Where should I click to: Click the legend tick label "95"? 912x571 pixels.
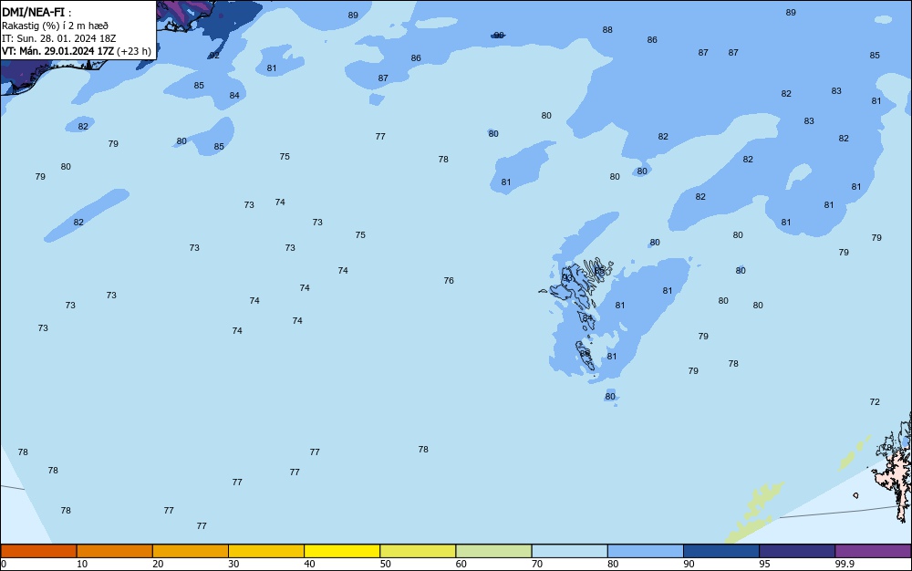(x=765, y=564)
